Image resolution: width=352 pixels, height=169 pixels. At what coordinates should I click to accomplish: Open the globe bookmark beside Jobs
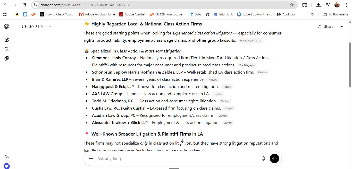(x=207, y=14)
